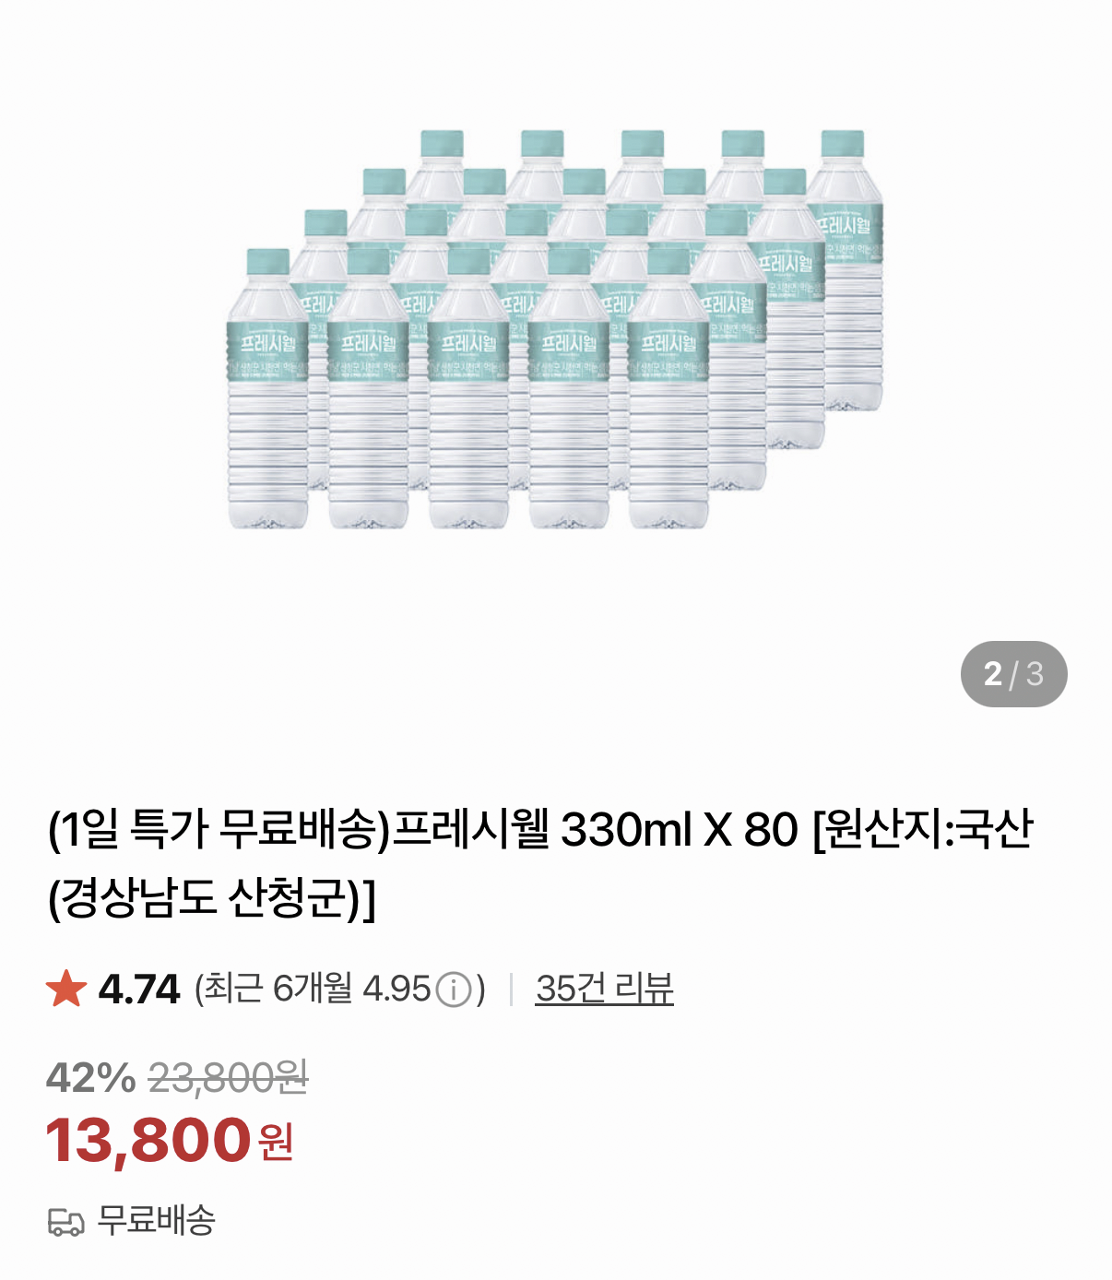Click the total image count 3 in counter
The width and height of the screenshot is (1112, 1280).
click(1035, 674)
